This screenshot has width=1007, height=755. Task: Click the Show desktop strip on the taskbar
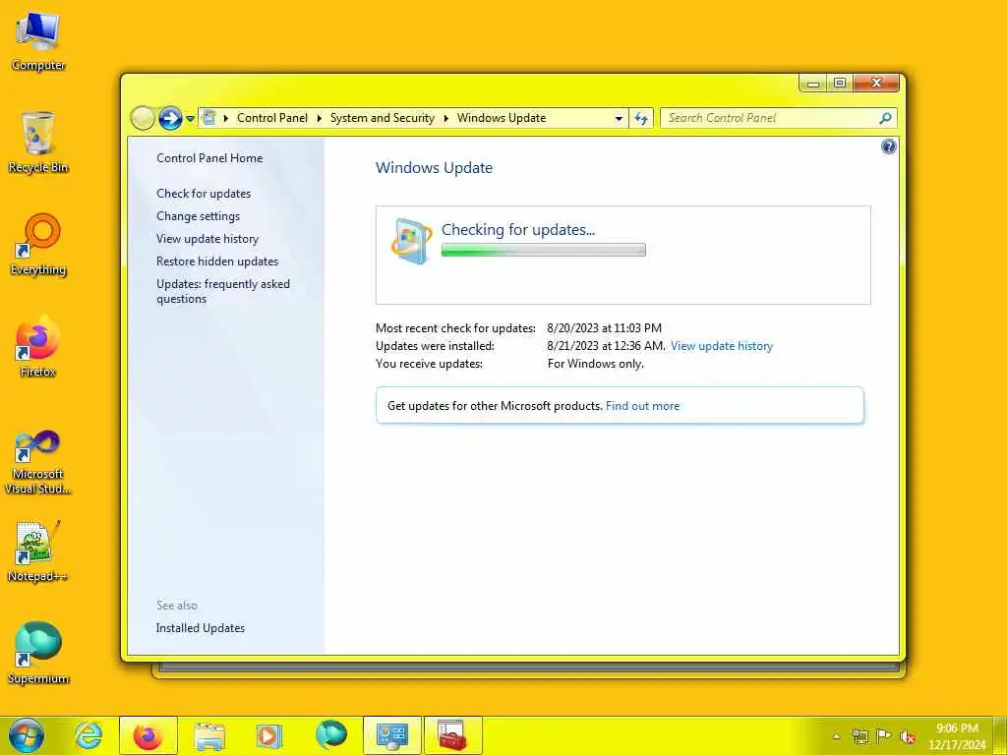tap(1000, 736)
